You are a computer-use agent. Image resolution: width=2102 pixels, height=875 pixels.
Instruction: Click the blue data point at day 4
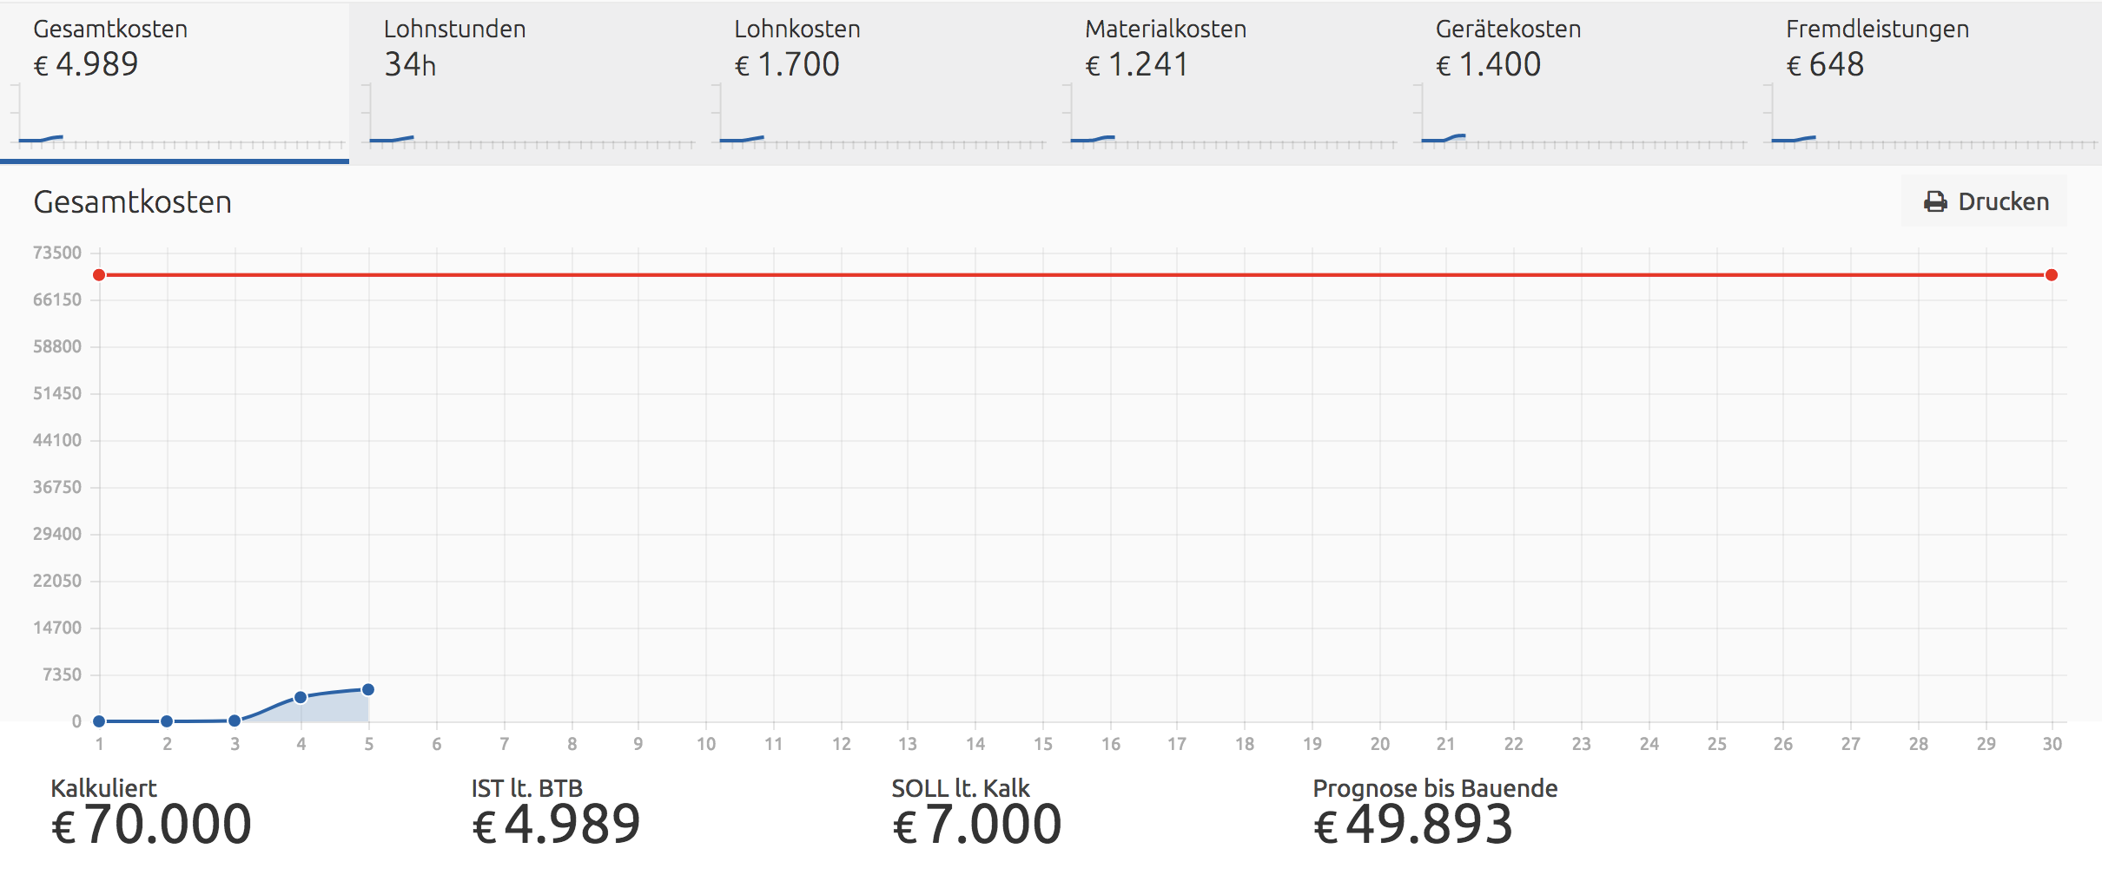(301, 697)
